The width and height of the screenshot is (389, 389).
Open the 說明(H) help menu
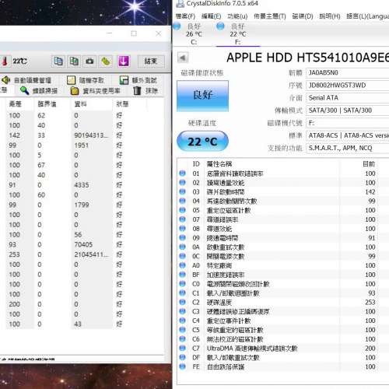(330, 16)
